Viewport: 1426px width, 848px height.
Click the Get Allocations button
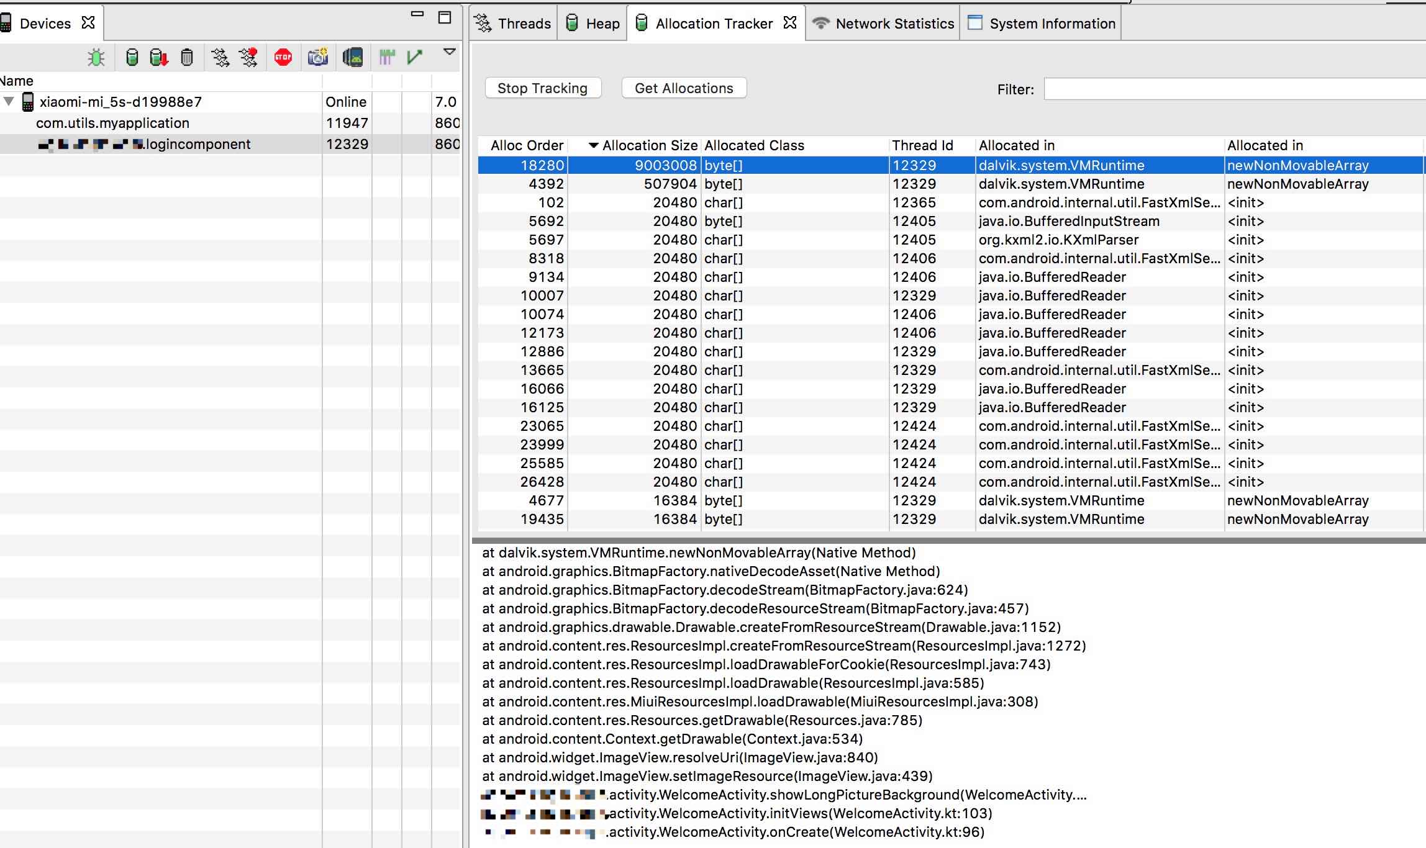click(684, 88)
